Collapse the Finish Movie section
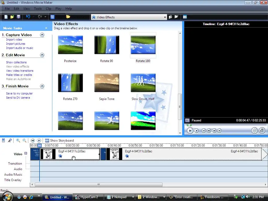Screen dimensions: 268x201 pos(42,86)
